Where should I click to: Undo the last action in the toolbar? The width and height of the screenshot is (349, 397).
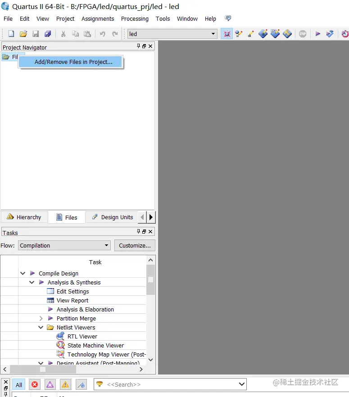click(103, 34)
